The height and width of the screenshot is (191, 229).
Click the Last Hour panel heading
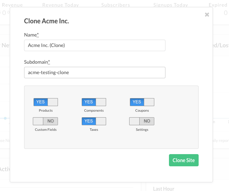(x=164, y=188)
